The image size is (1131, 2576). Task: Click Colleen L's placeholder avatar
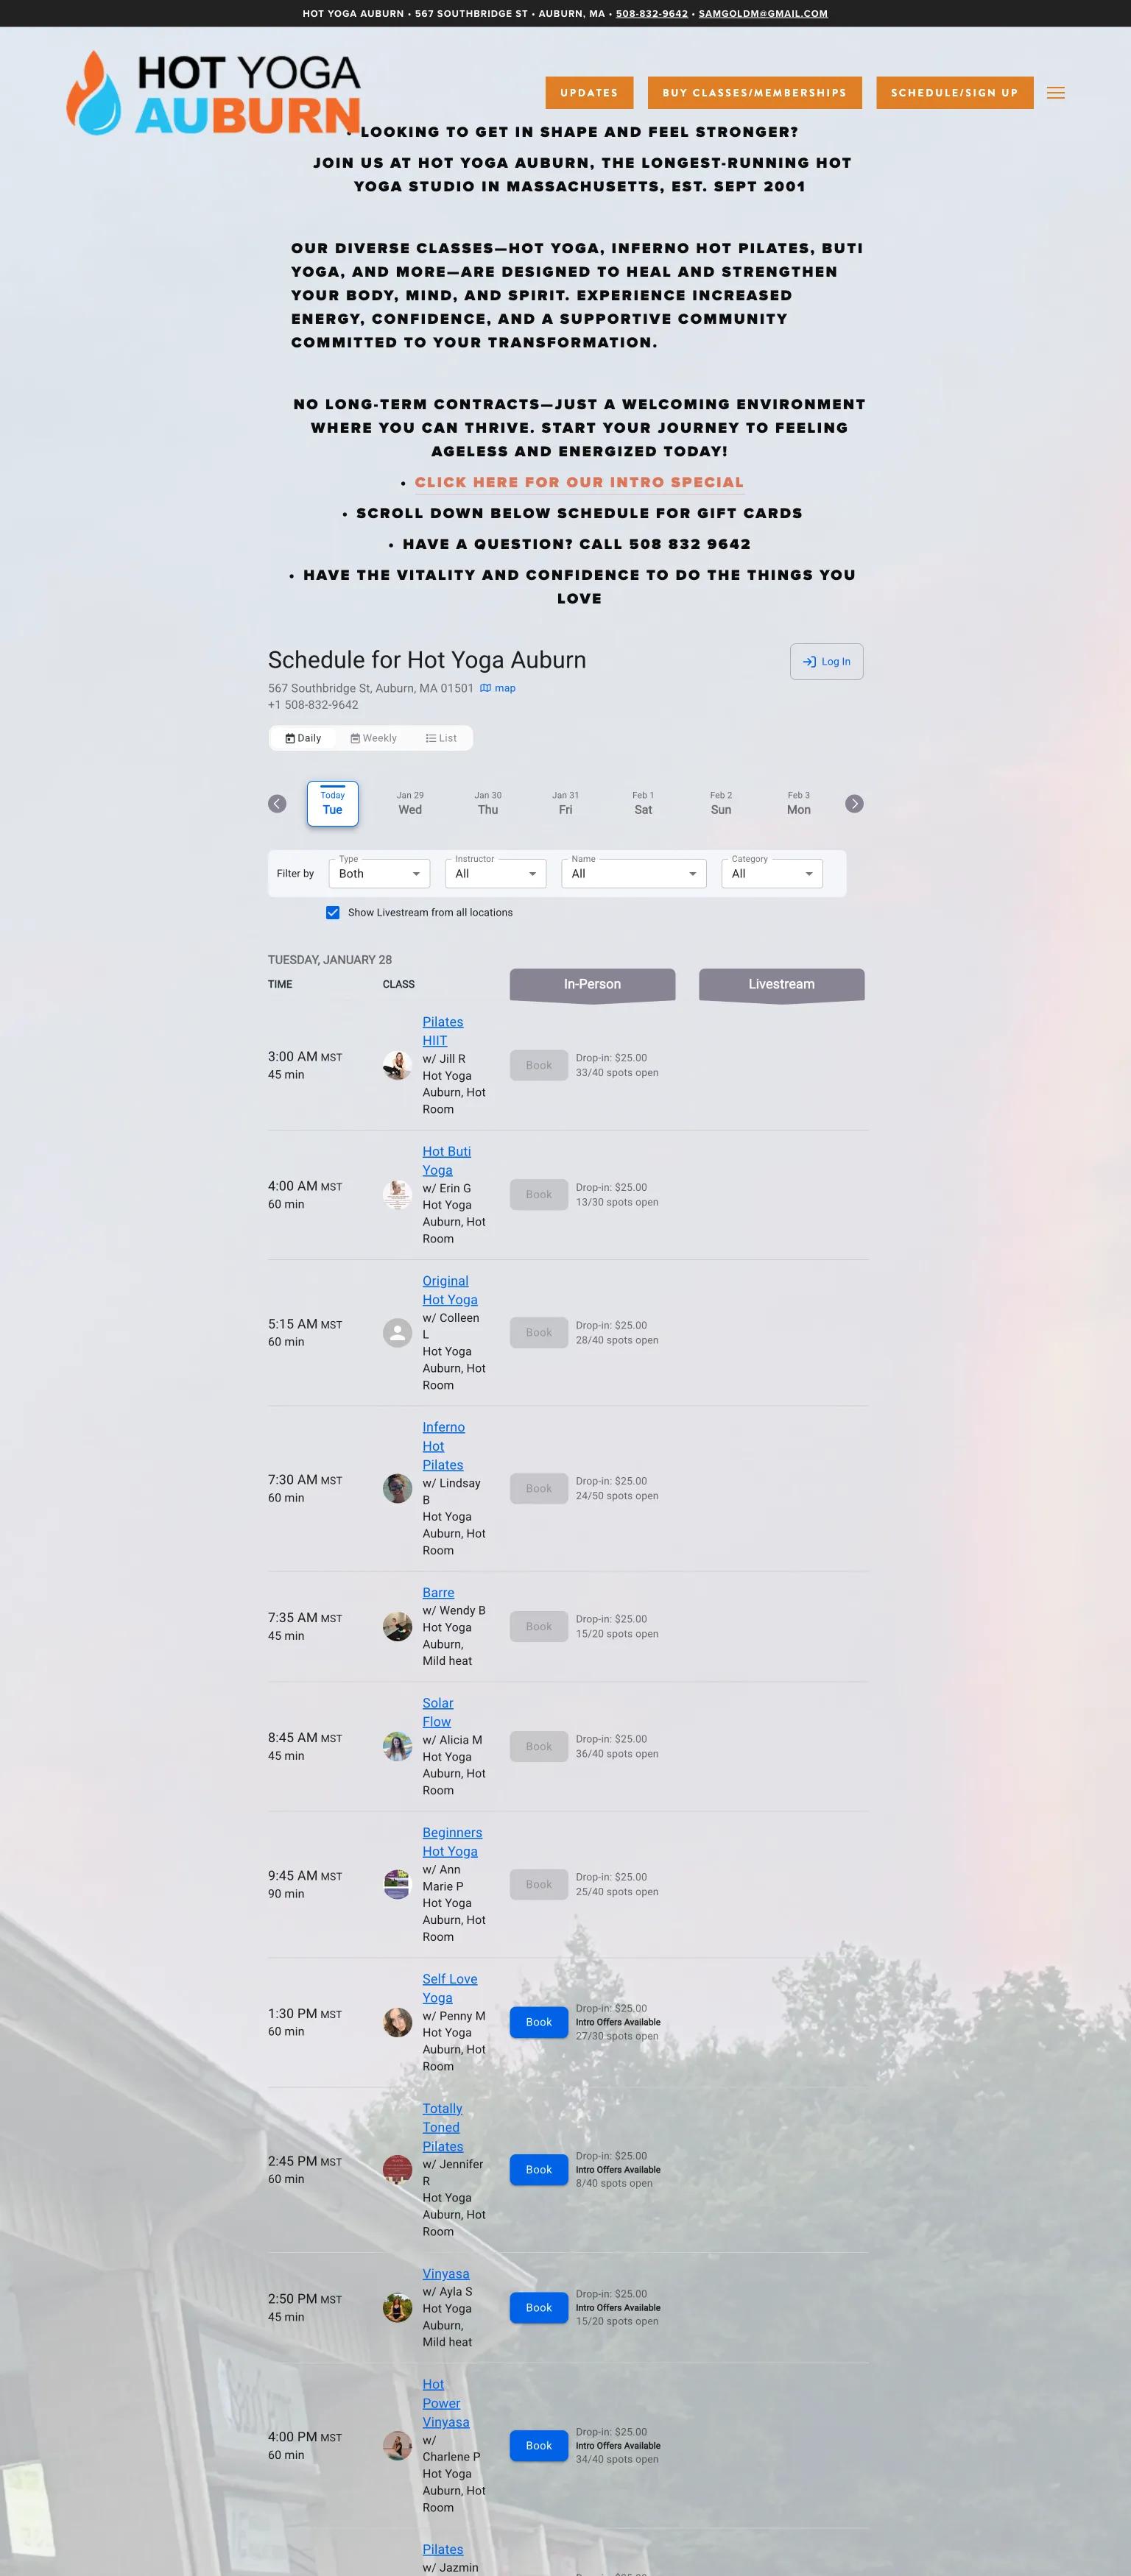398,1333
